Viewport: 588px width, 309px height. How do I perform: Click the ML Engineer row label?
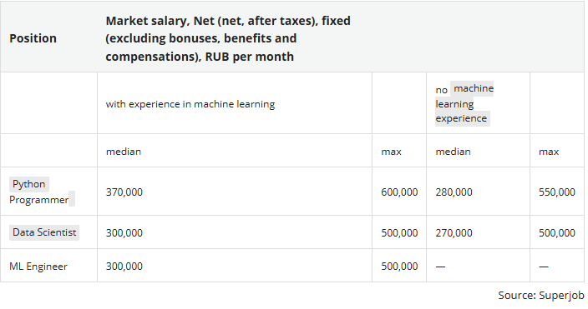pos(38,267)
